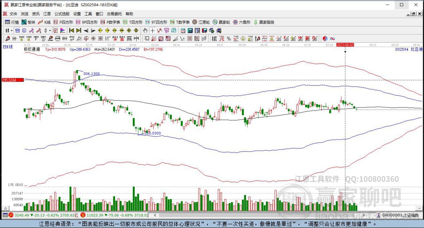Open the 帮助 menu
This screenshot has width=424, height=228.
129,14
